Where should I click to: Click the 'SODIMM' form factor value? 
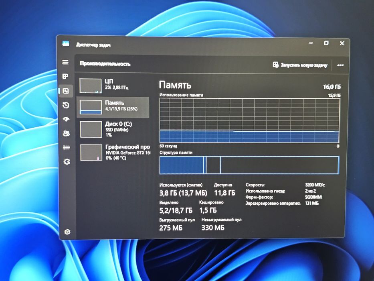point(313,197)
